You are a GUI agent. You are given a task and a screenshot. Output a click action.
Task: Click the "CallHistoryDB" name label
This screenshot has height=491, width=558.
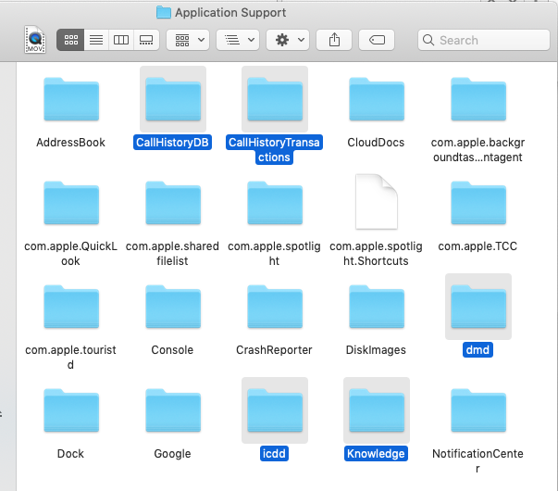click(x=173, y=142)
